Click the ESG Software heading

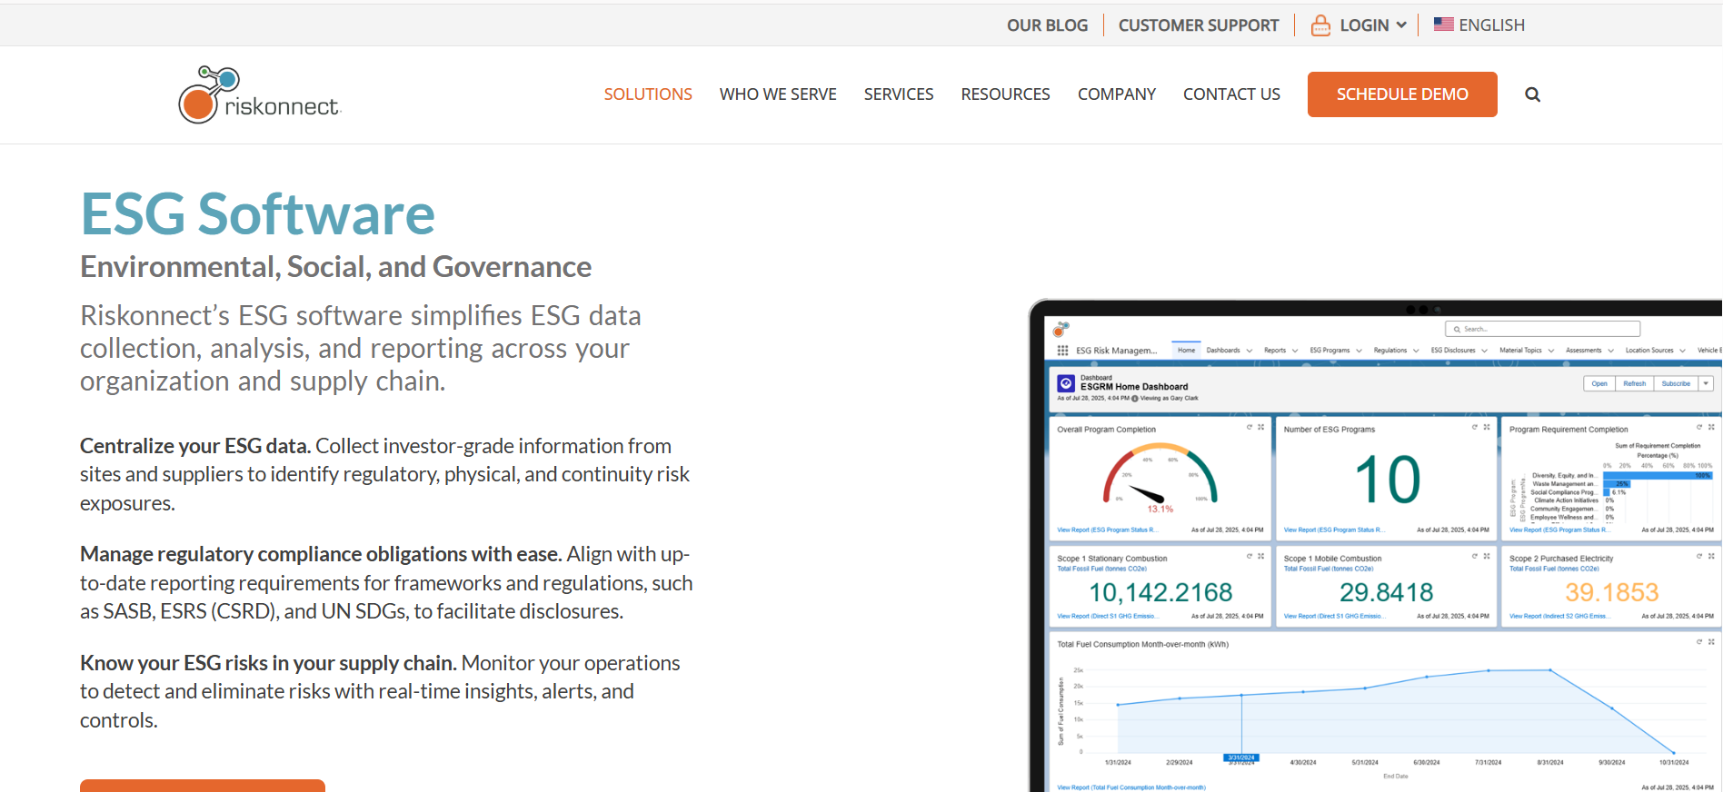[258, 214]
